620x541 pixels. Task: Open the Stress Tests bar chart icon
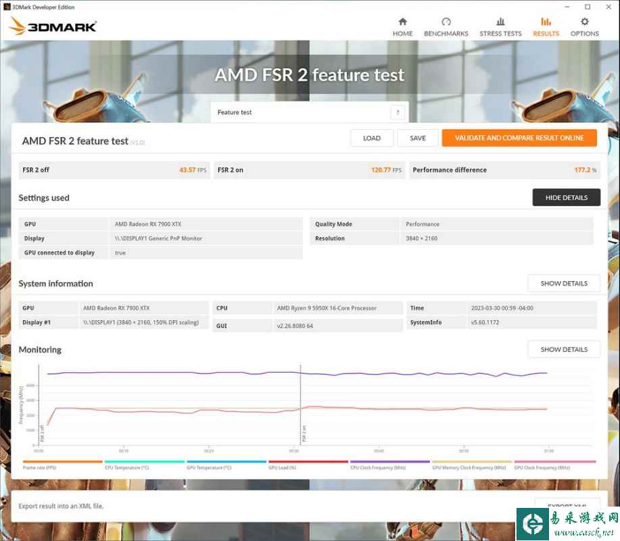pyautogui.click(x=500, y=22)
